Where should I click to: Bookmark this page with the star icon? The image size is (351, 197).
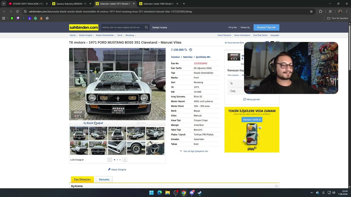point(311,11)
